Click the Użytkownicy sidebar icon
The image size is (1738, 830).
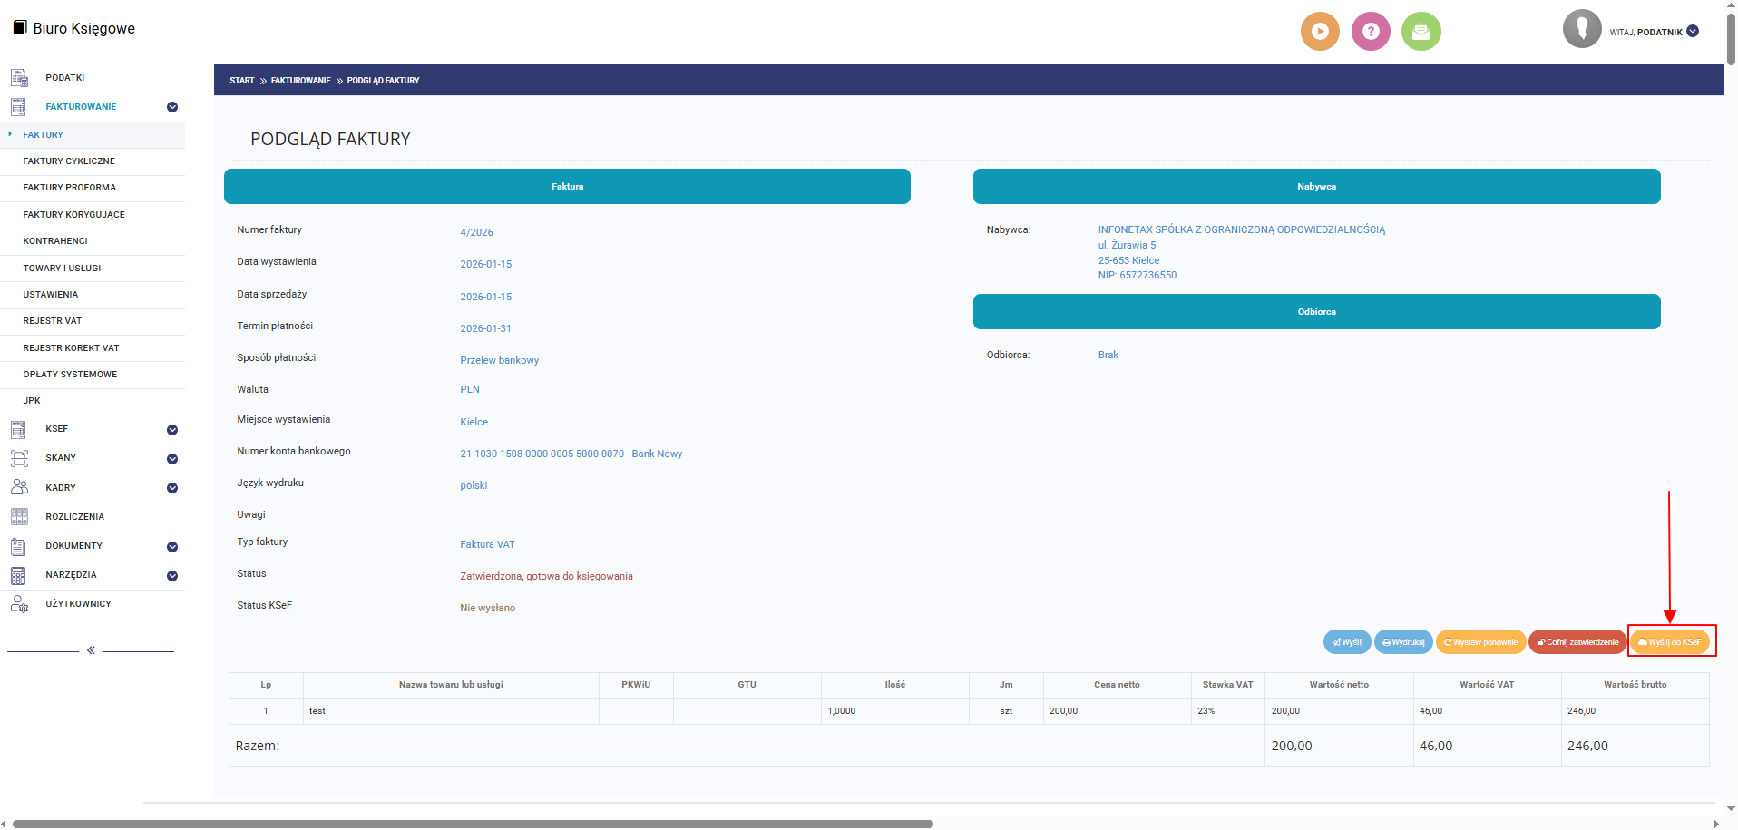[x=19, y=604]
